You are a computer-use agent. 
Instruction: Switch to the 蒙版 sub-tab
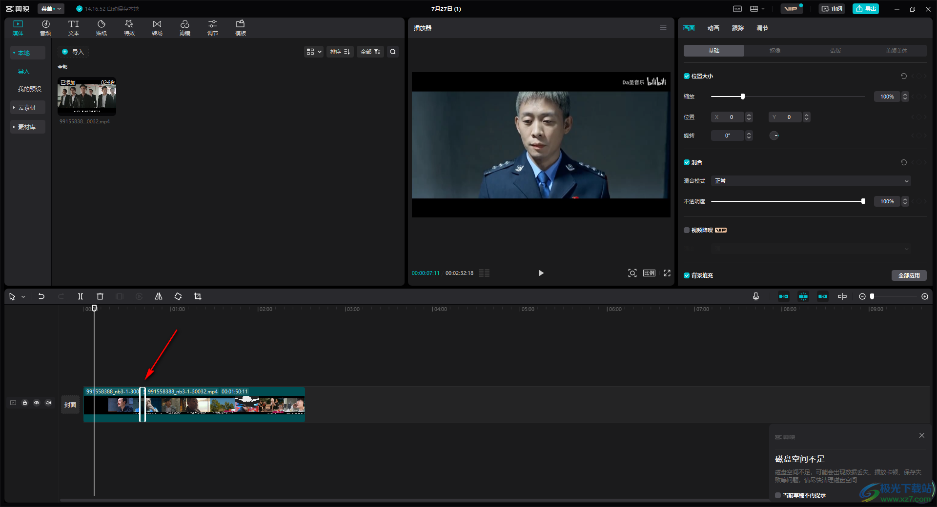click(835, 51)
